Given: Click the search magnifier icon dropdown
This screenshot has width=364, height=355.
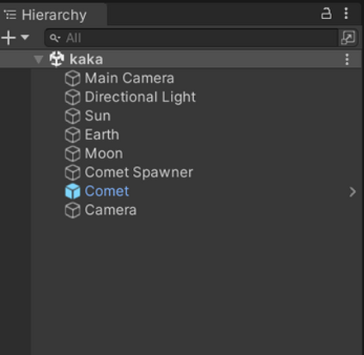Looking at the screenshot, I should point(55,38).
